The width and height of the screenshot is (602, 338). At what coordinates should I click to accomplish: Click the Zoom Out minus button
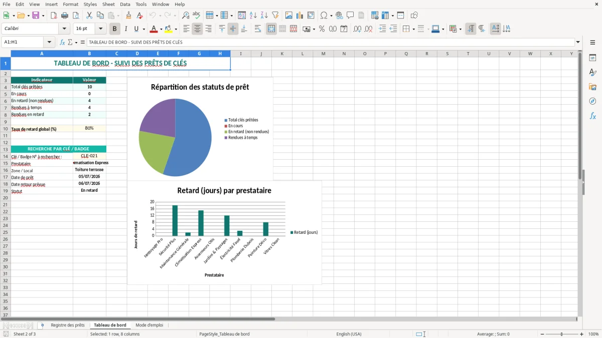click(x=542, y=334)
